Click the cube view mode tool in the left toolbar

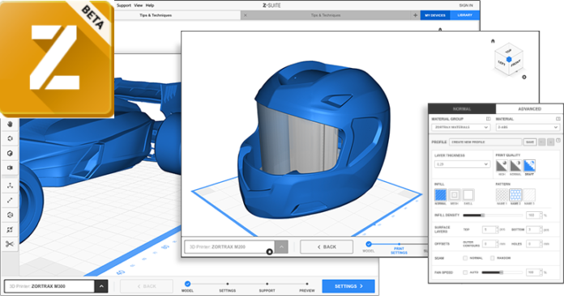(10, 153)
